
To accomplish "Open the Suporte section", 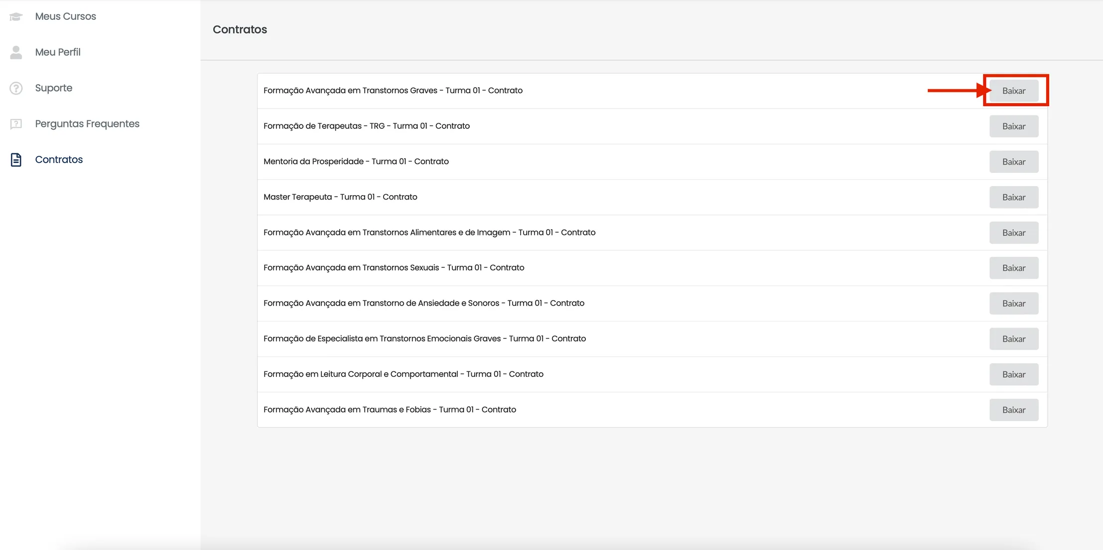I will [54, 88].
